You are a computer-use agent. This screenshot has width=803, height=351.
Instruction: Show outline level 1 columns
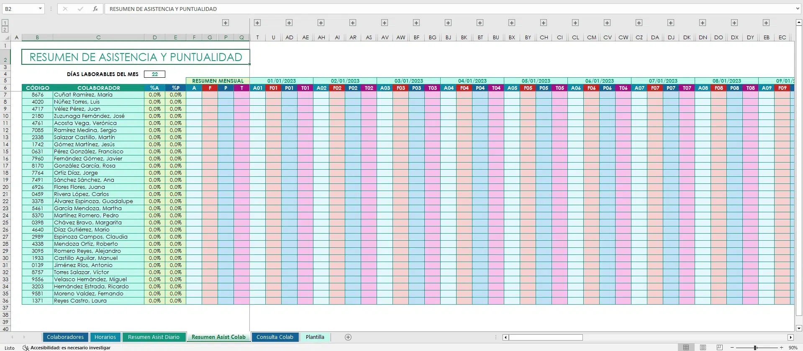pyautogui.click(x=5, y=23)
